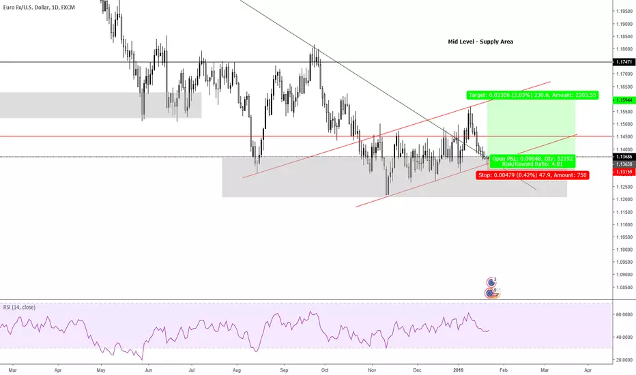The width and height of the screenshot is (636, 375).
Task: Click the RSI scale value 40.0000
Action: click(x=624, y=337)
